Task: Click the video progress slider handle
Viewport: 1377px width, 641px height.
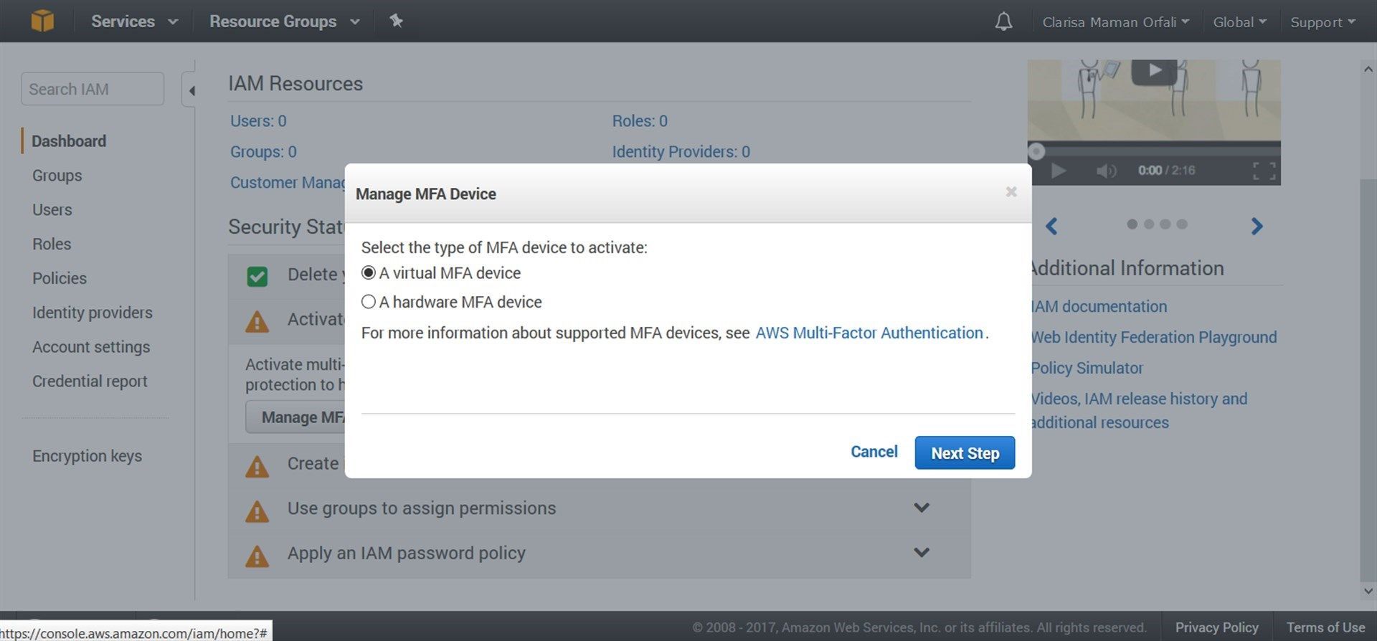Action: pyautogui.click(x=1036, y=151)
